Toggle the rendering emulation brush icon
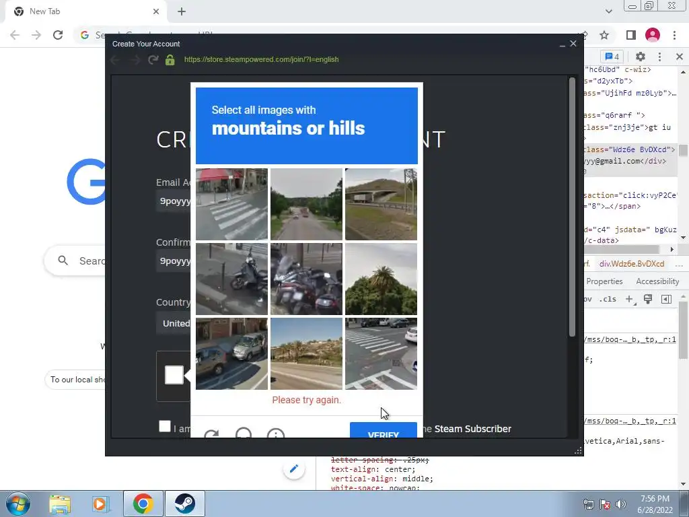689x517 pixels. point(648,299)
